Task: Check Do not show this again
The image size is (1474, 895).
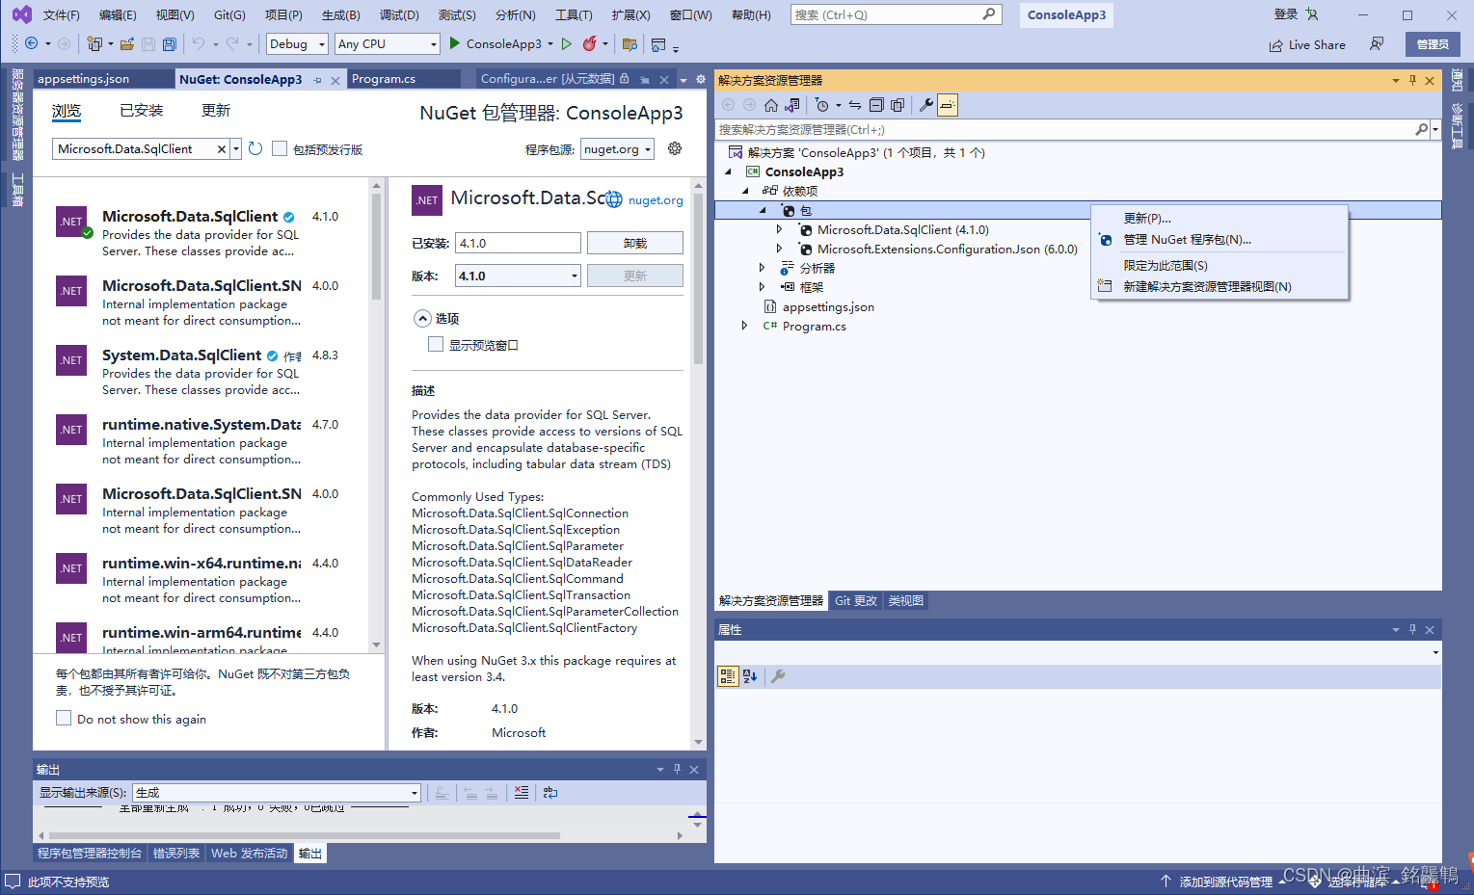Action: coord(64,718)
